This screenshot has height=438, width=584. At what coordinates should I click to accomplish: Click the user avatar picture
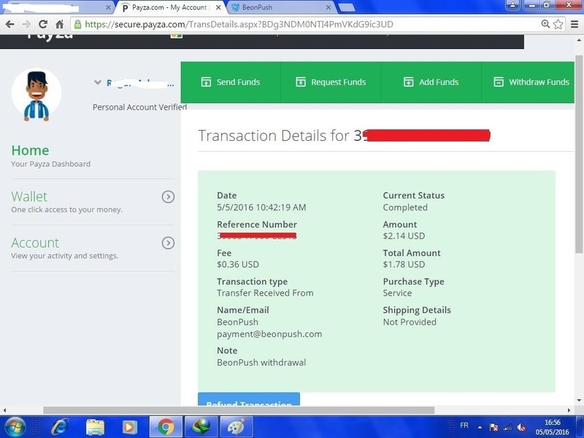pos(36,94)
